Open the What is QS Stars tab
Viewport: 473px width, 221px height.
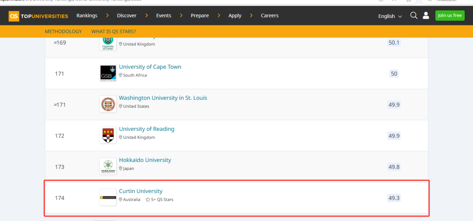click(113, 32)
